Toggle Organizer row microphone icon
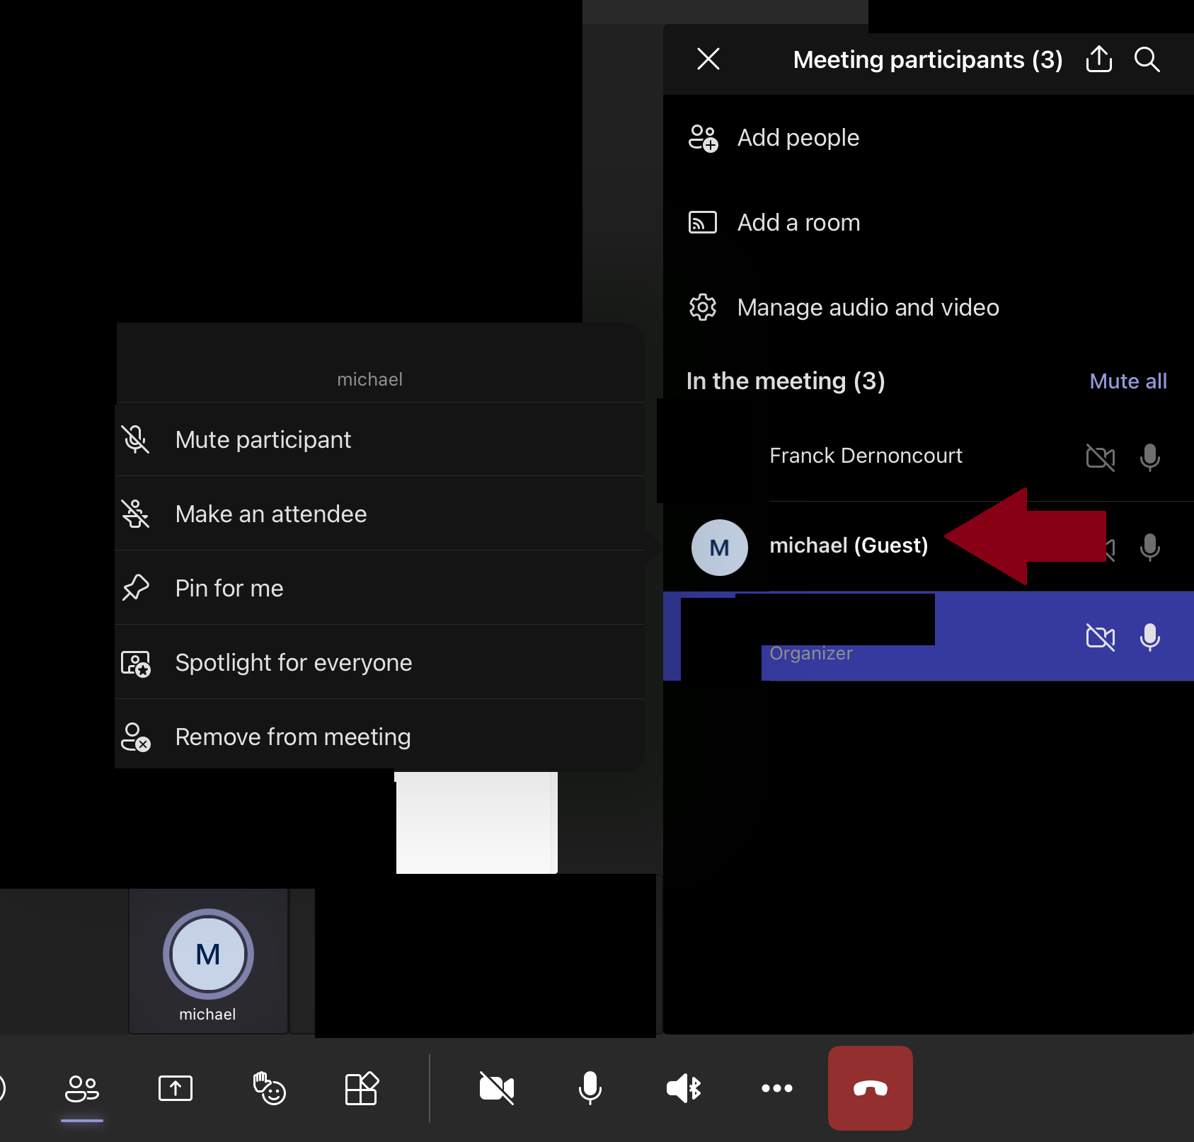 coord(1150,637)
